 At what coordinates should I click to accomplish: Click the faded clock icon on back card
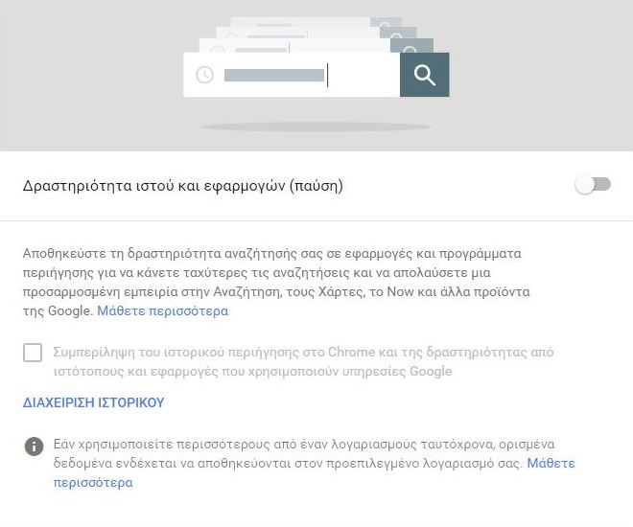pyautogui.click(x=218, y=50)
